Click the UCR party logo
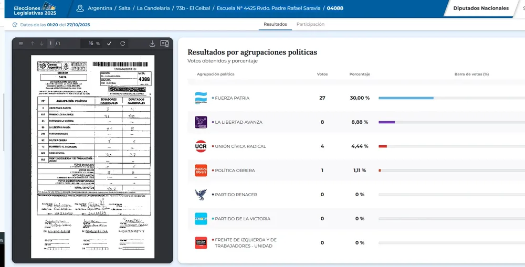The height and width of the screenshot is (267, 525). point(201,146)
